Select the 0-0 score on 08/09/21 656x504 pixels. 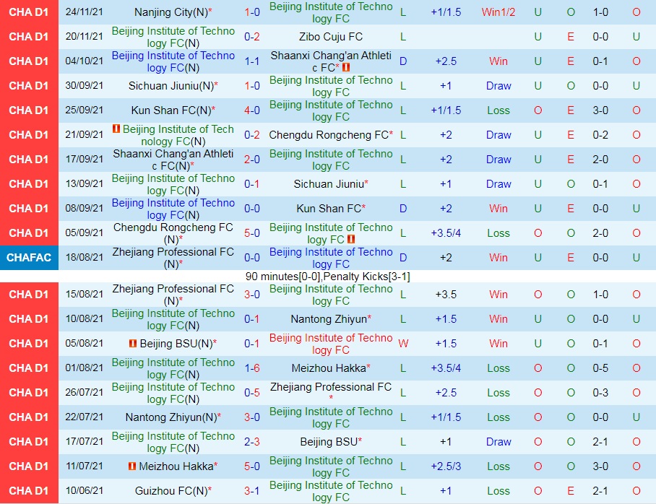tap(252, 208)
